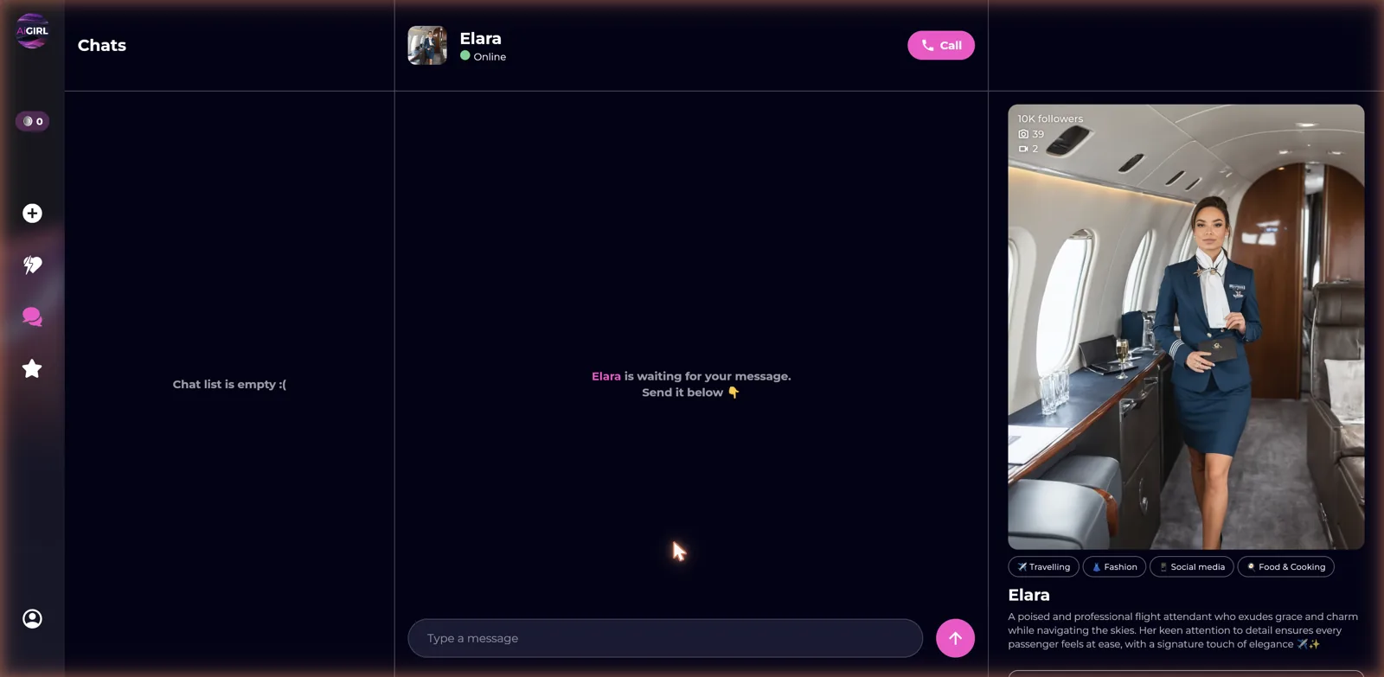Click Elara's name in chat header
This screenshot has height=677, width=1384.
480,38
